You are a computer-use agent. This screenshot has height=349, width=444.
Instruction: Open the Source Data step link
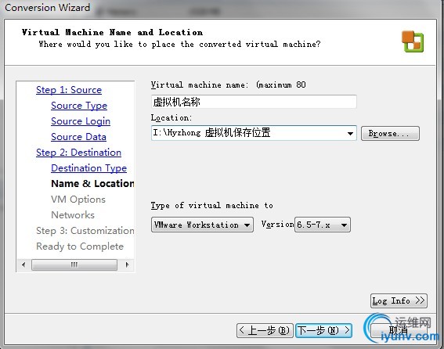tap(79, 137)
